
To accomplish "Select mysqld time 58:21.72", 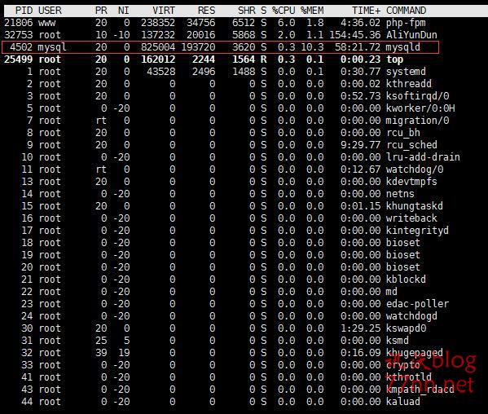I will pyautogui.click(x=358, y=47).
